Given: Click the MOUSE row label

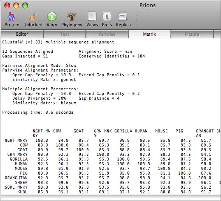Looking at the screenshot, I should (21, 169).
